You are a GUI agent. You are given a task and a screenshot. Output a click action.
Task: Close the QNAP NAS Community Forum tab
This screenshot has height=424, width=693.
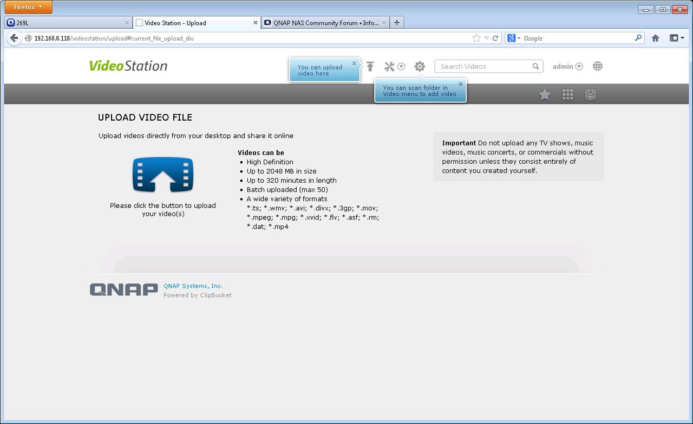[384, 23]
